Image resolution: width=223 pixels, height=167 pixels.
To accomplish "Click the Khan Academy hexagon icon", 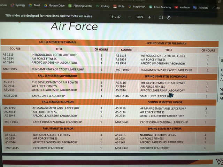I will pos(151,7).
